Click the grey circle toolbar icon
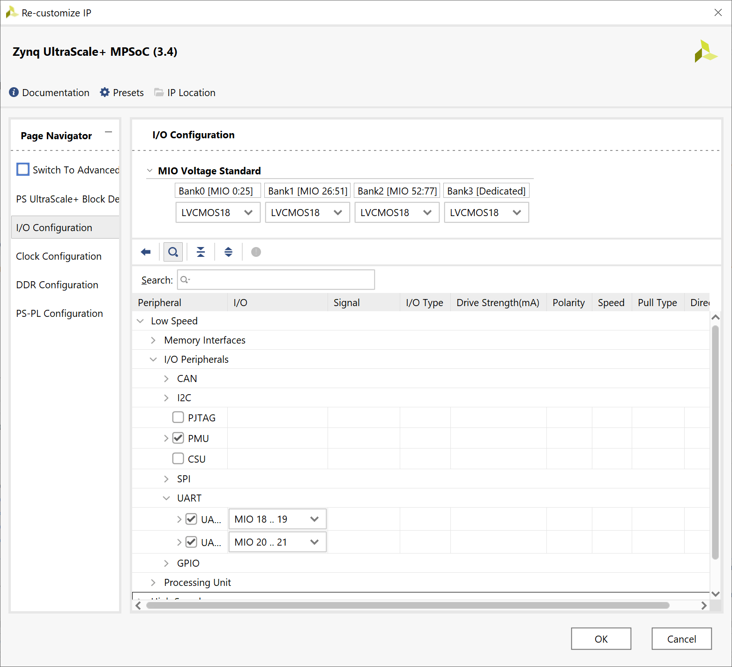The height and width of the screenshot is (667, 732). (256, 252)
